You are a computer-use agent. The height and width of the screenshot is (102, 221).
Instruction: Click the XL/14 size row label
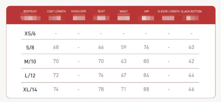click(x=30, y=90)
